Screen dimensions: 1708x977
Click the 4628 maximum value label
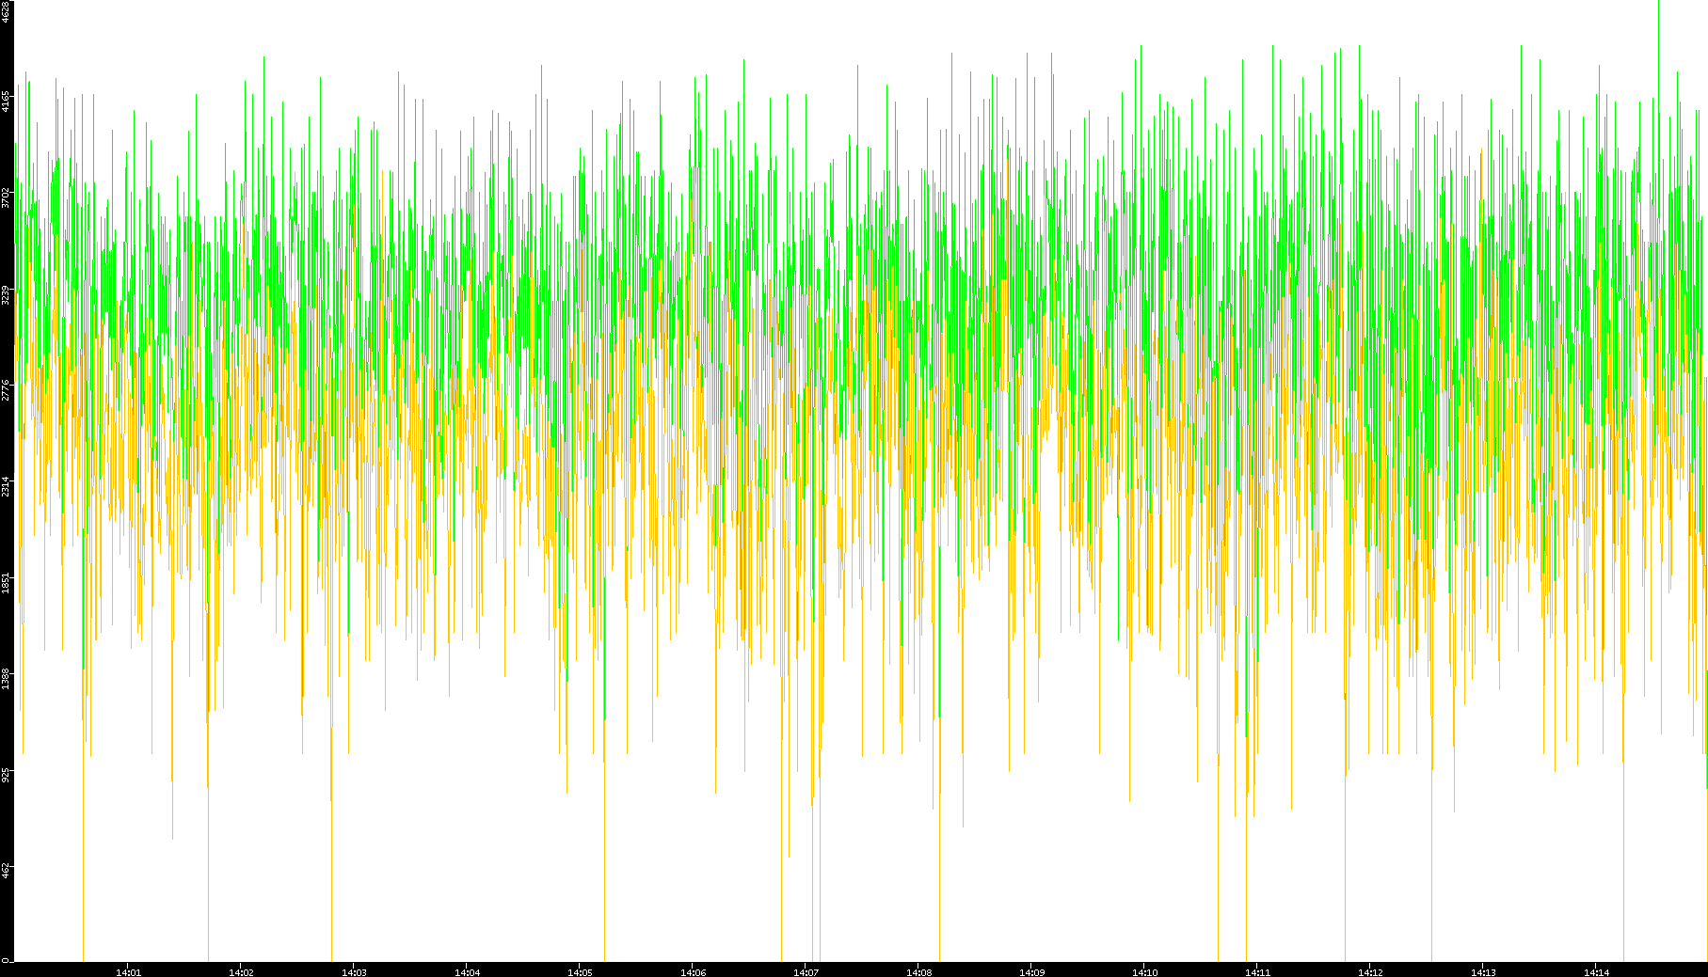(6, 11)
